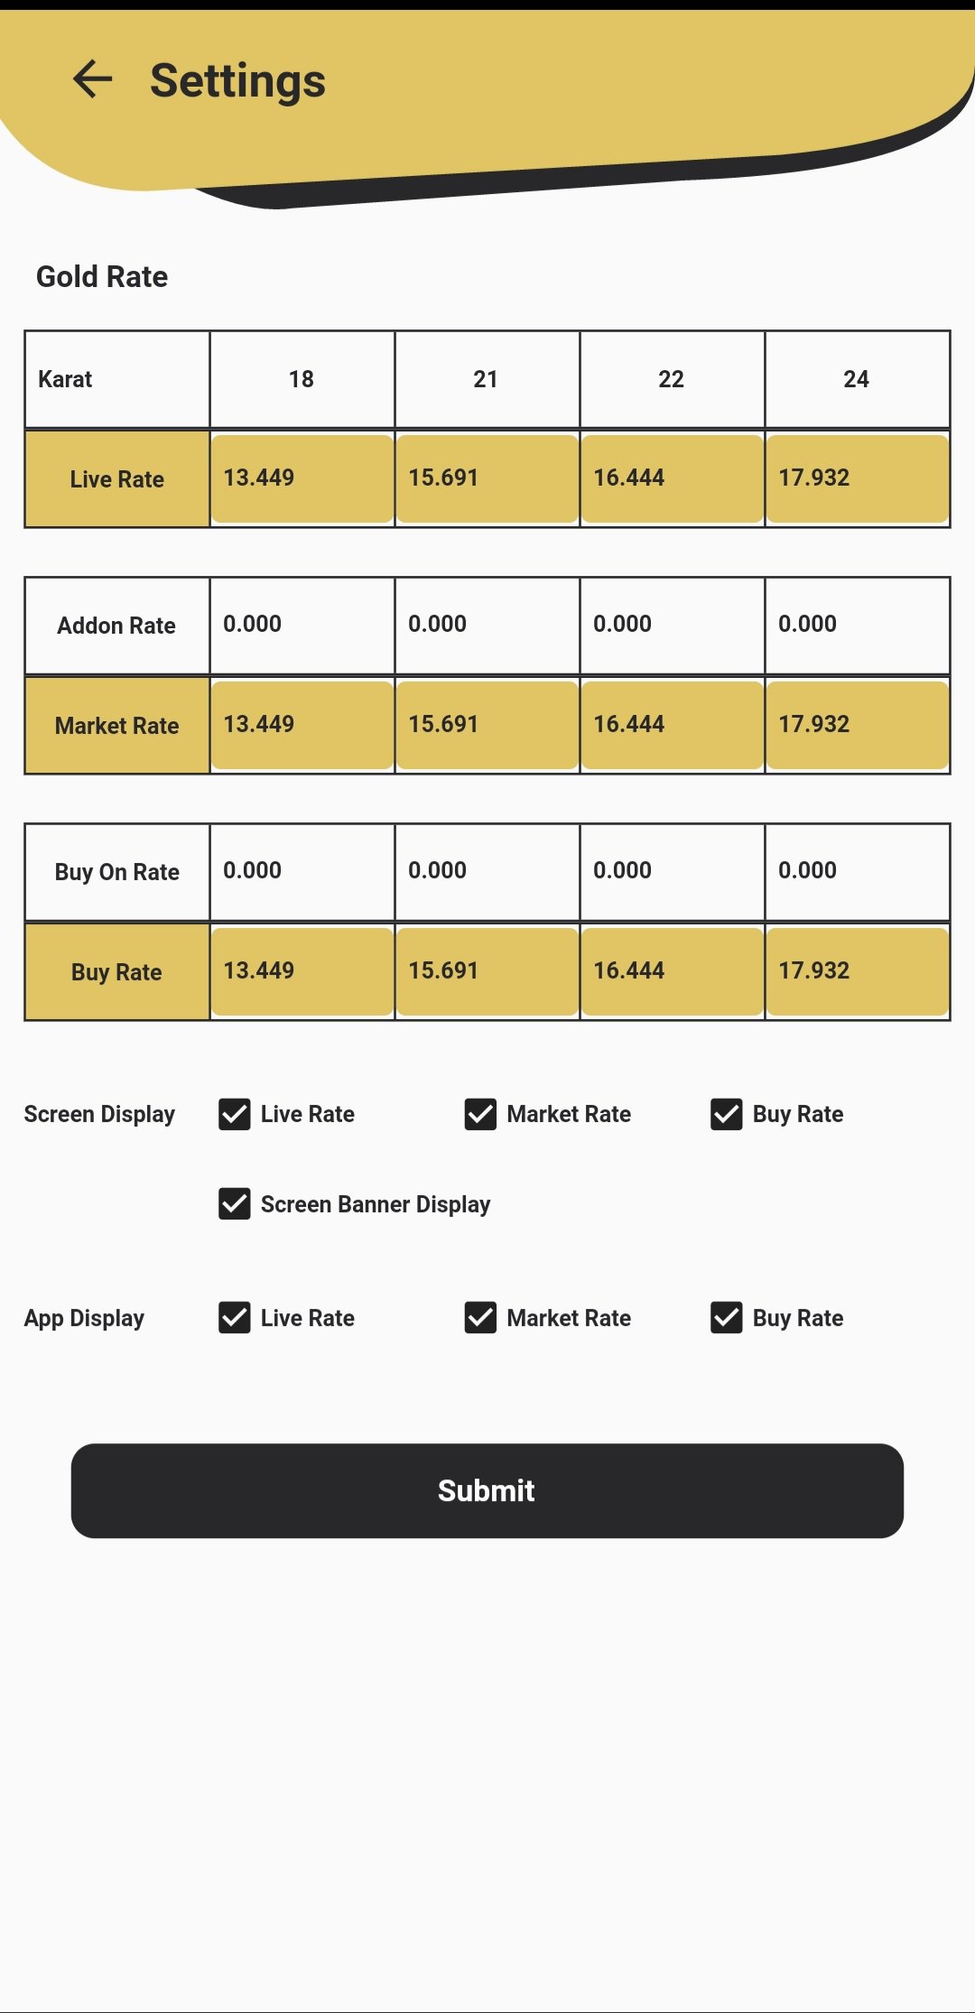The image size is (975, 2013).
Task: Edit Buy On Rate field for 21 karat
Action: (487, 871)
